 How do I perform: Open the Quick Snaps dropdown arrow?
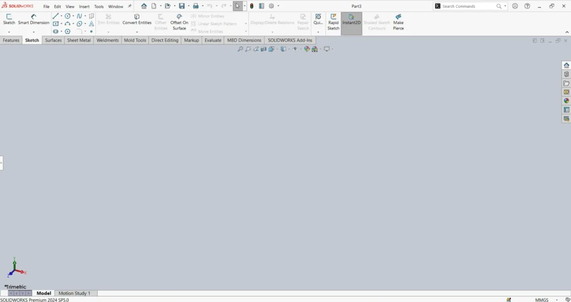(x=318, y=32)
